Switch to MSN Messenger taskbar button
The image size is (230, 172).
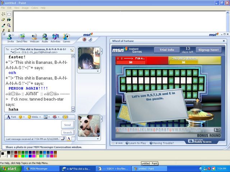point(41,169)
